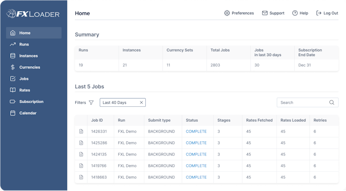
Task: Remove the Last 40 Days filter
Action: point(141,103)
